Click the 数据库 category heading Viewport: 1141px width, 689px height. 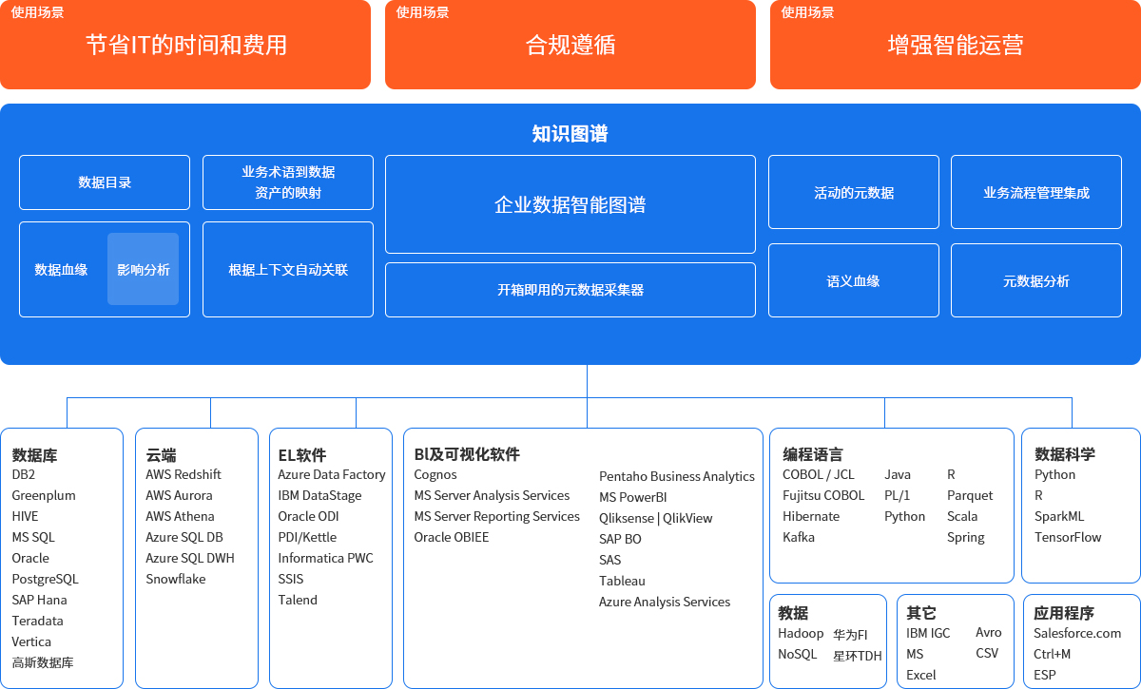point(34,455)
